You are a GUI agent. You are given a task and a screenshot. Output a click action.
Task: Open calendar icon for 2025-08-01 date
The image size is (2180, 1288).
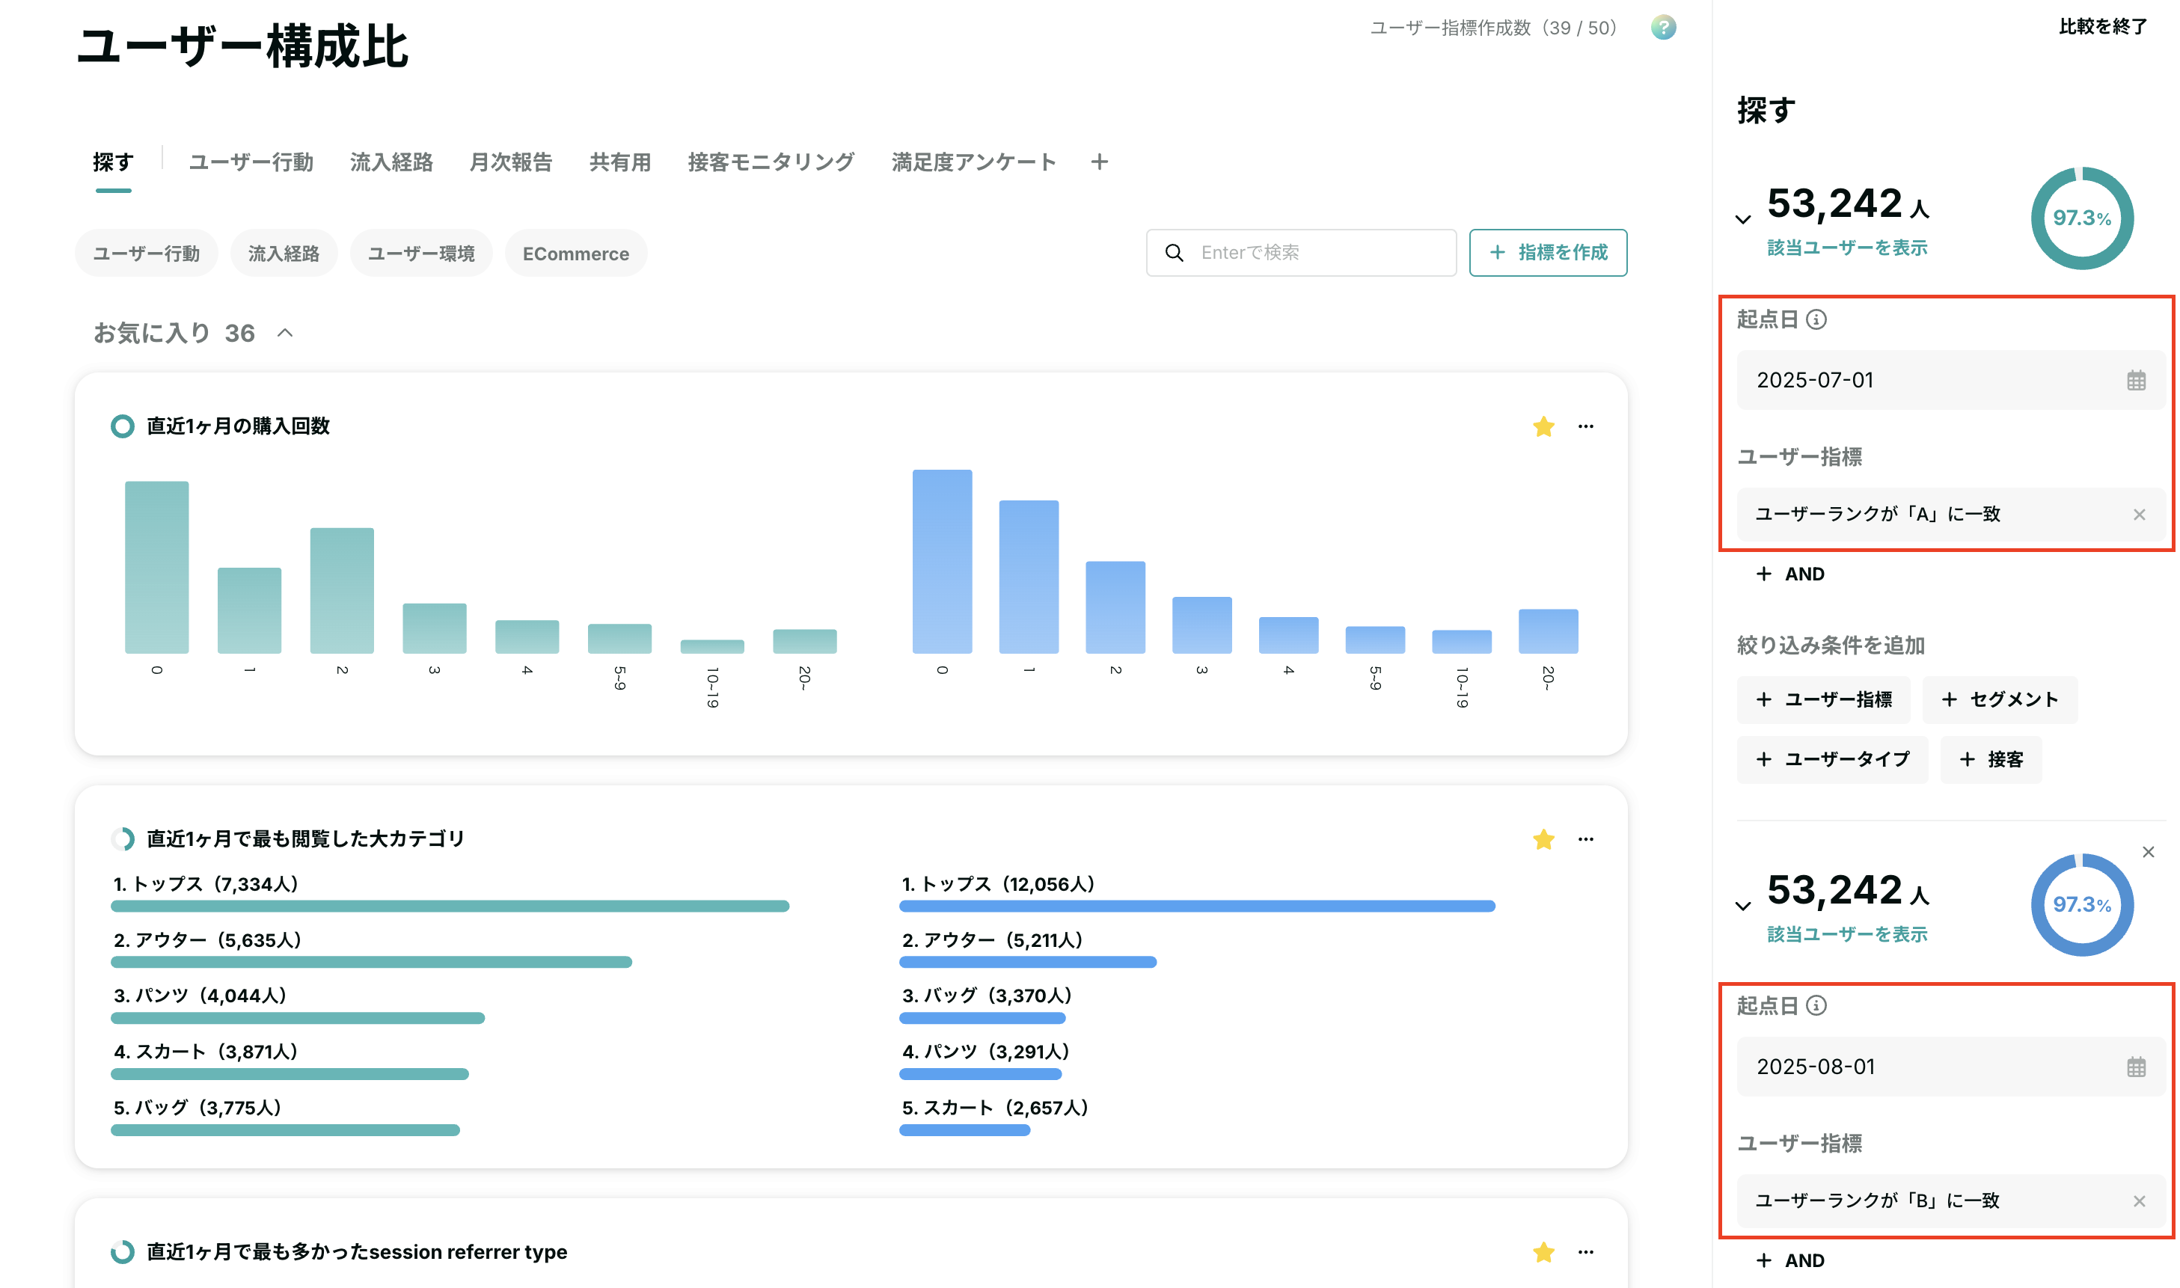2136,1067
